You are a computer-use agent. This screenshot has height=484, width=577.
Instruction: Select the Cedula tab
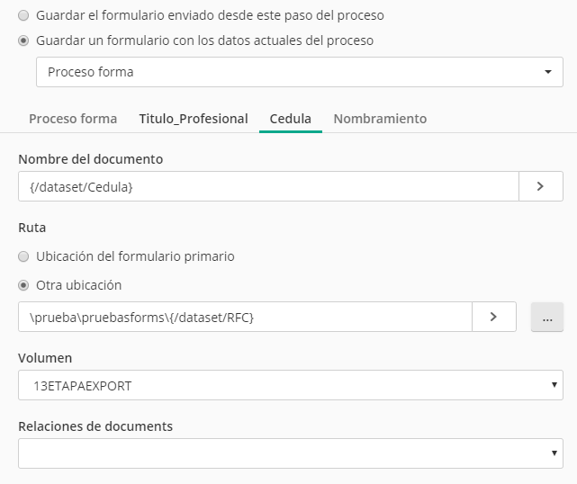291,119
